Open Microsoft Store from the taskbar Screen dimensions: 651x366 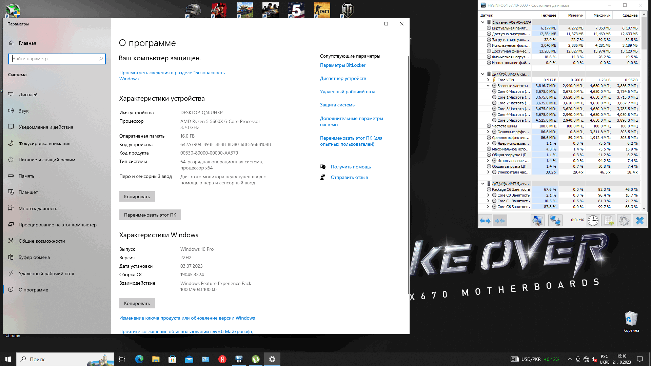(x=173, y=359)
